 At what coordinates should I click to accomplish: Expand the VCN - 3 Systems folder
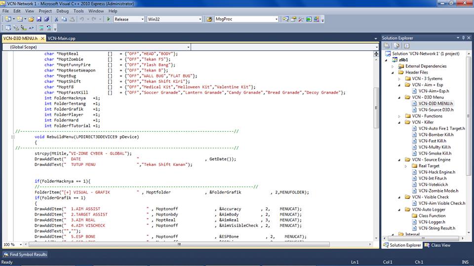click(x=399, y=78)
